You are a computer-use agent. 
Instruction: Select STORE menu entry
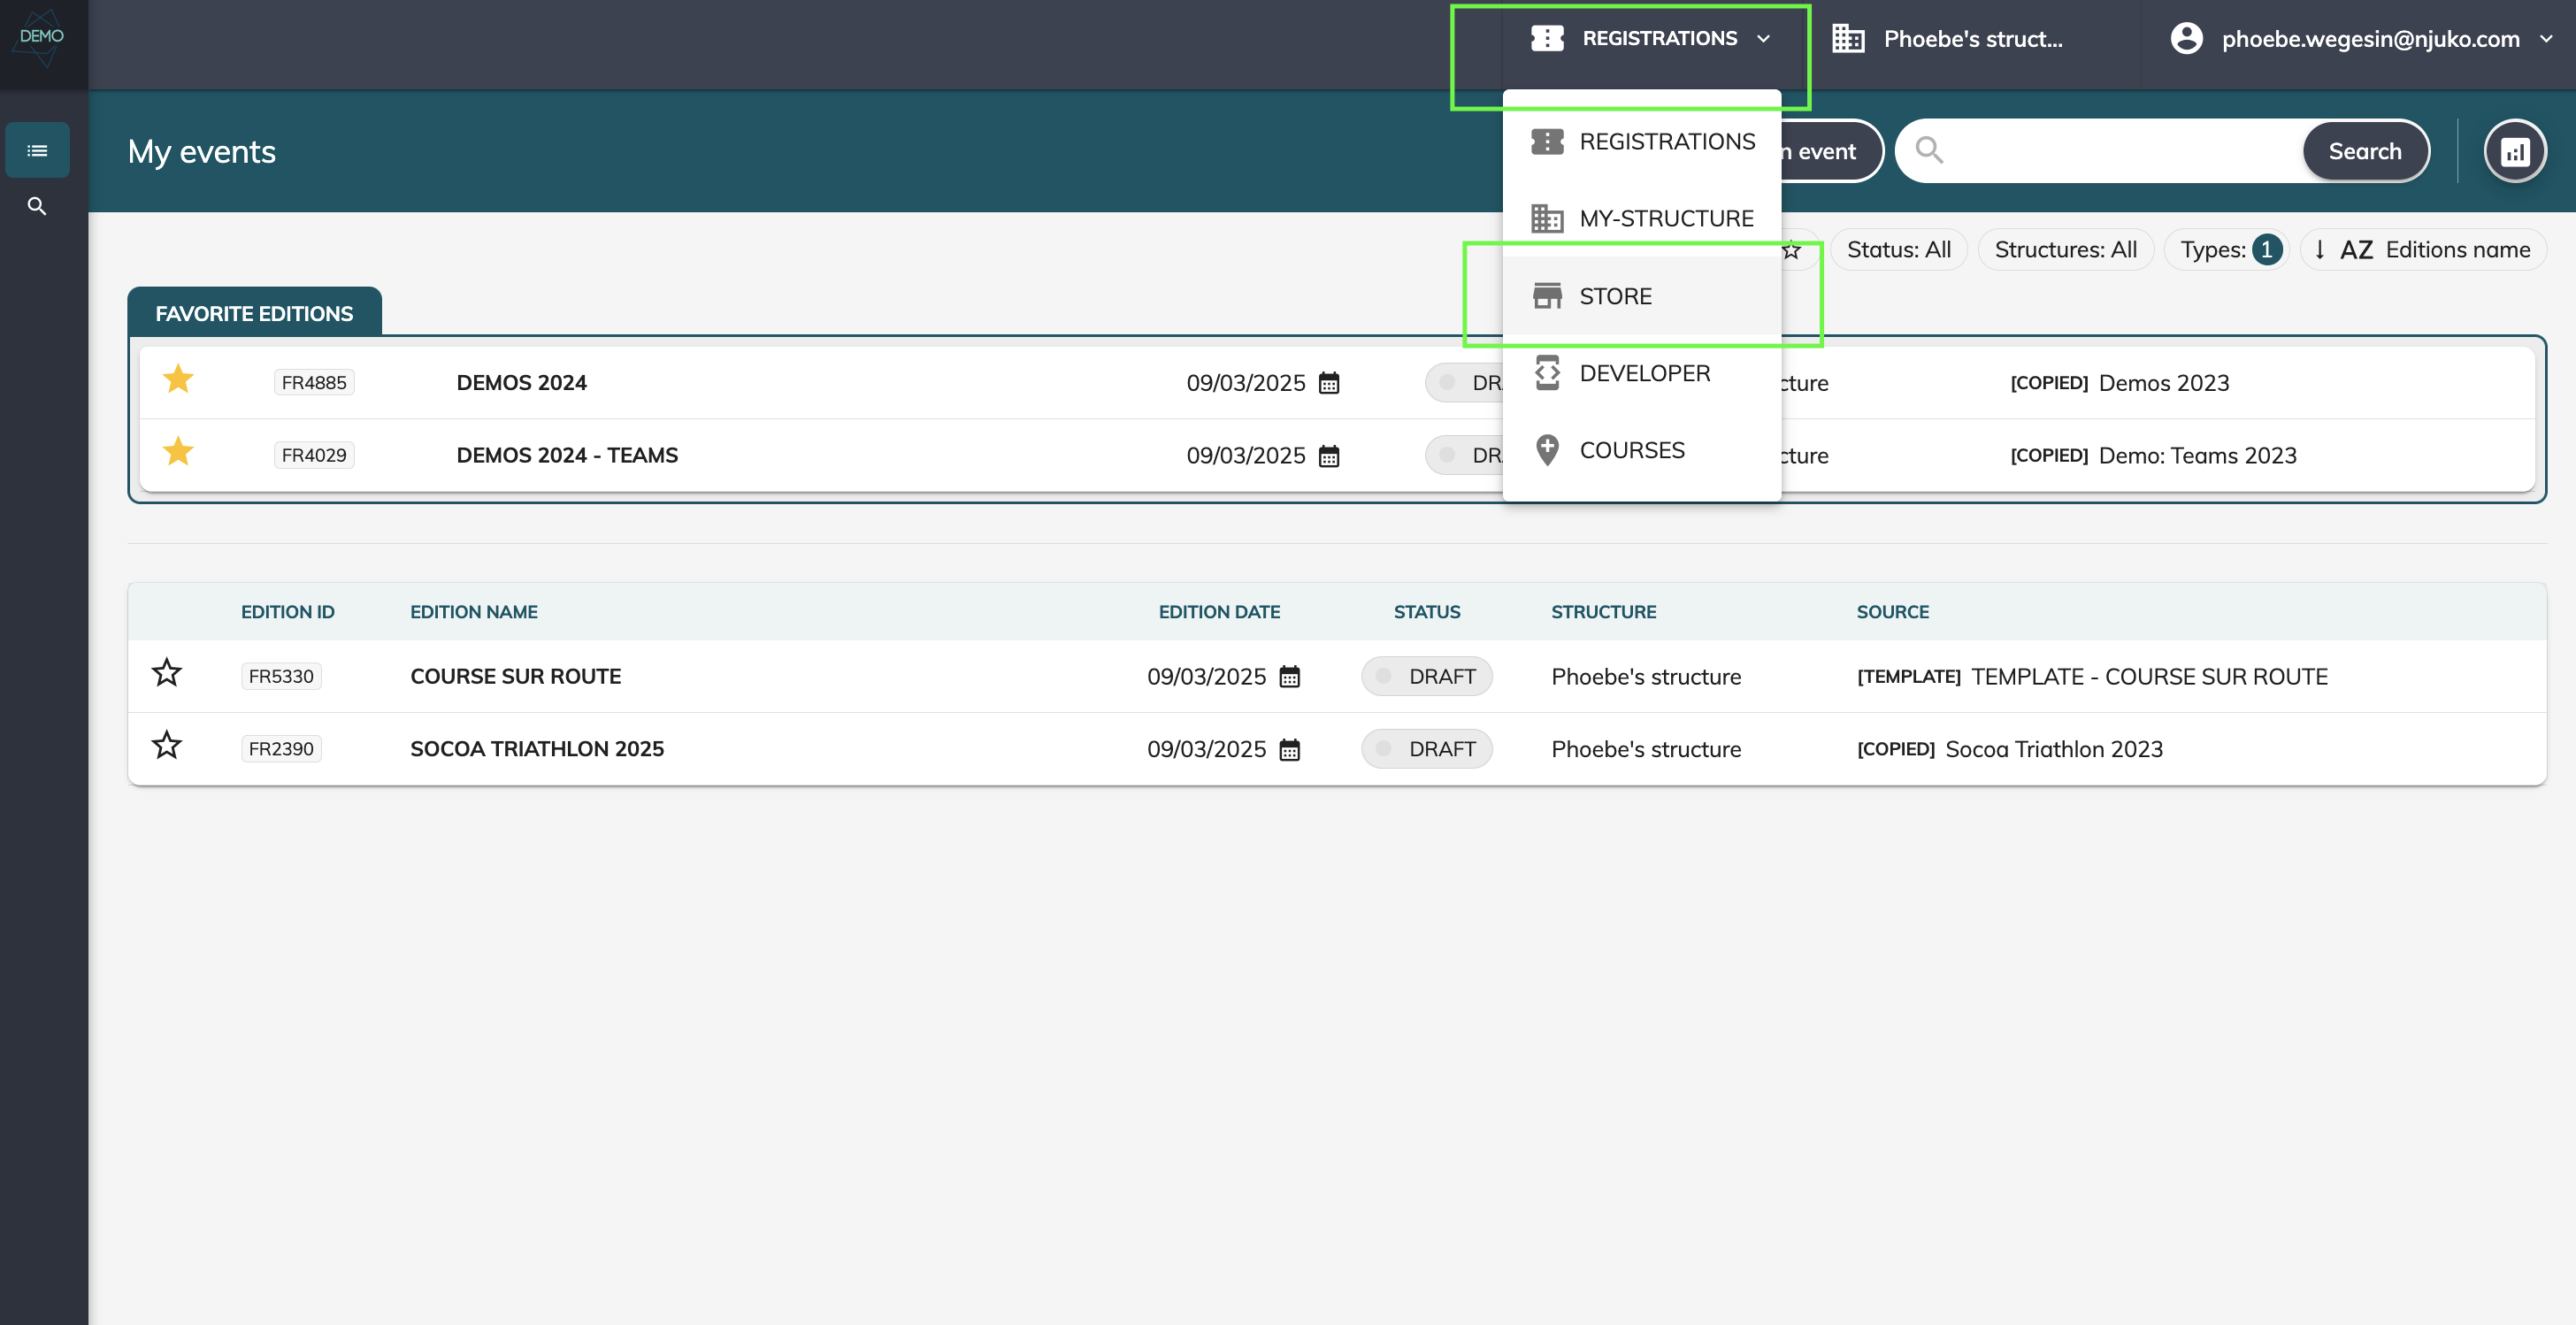[1642, 296]
